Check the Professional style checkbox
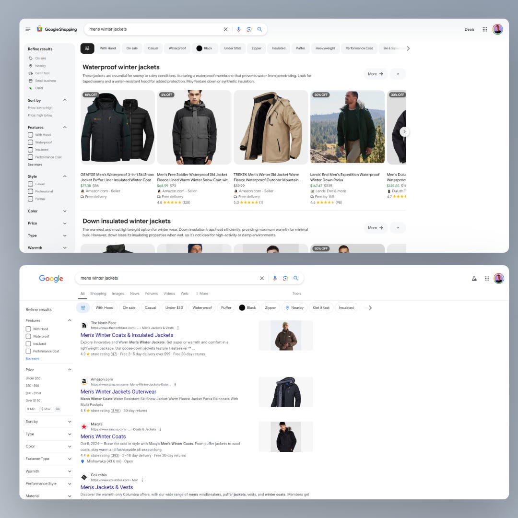 coord(31,191)
